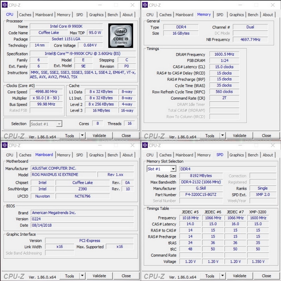Switch to SPD tab in Memory window
Image resolution: width=281 pixels, height=281 pixels.
coord(220,15)
